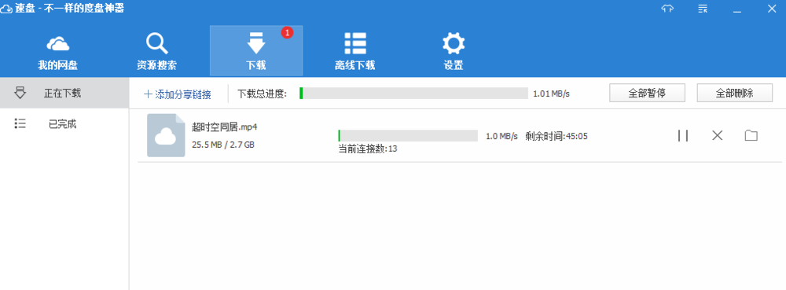Click the total speed 1.01 MB/s

(552, 94)
